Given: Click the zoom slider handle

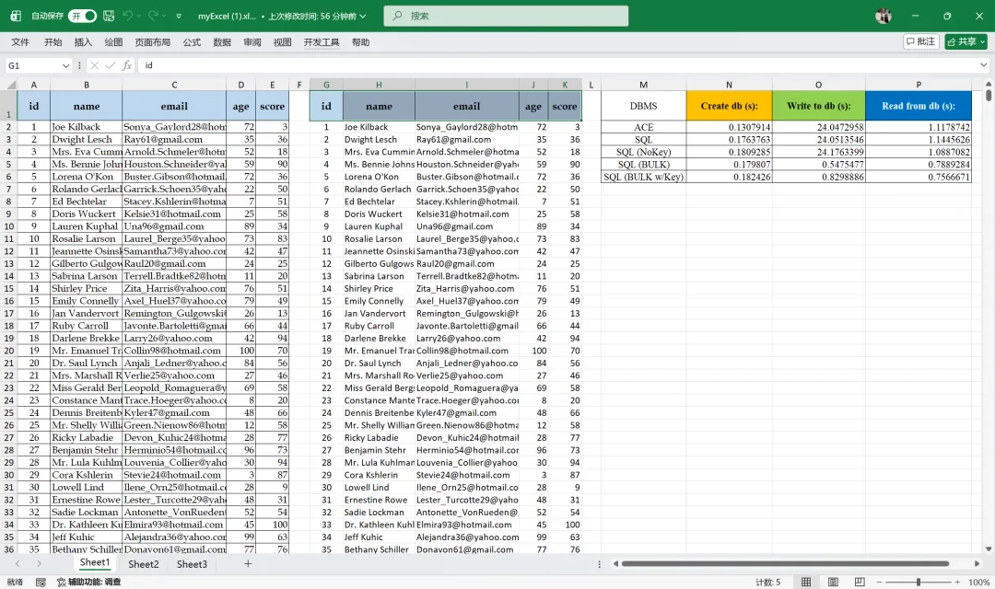Looking at the screenshot, I should click(919, 582).
